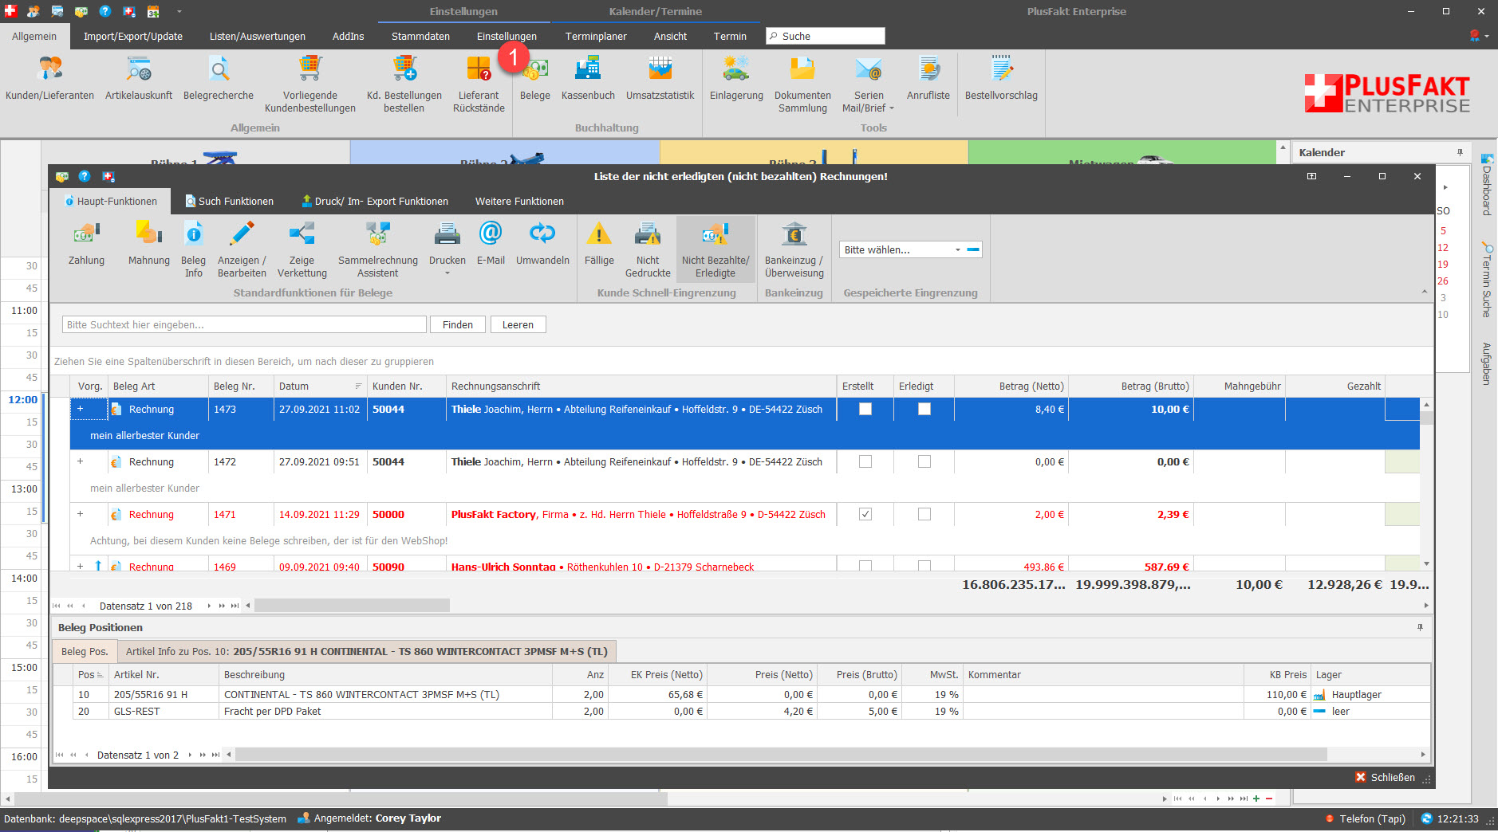Viewport: 1498px width, 832px height.
Task: Collapse the invoice list ribbon
Action: (x=1425, y=292)
